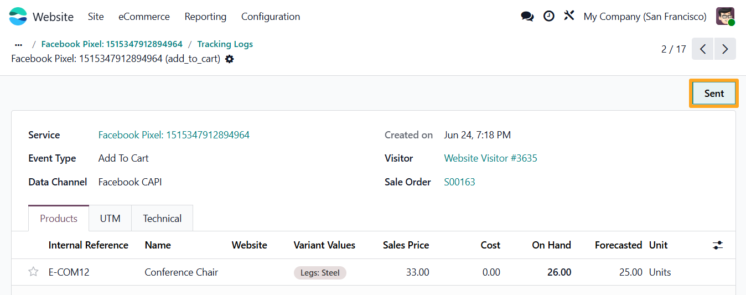
Task: Click the Sent status button
Action: pos(714,94)
